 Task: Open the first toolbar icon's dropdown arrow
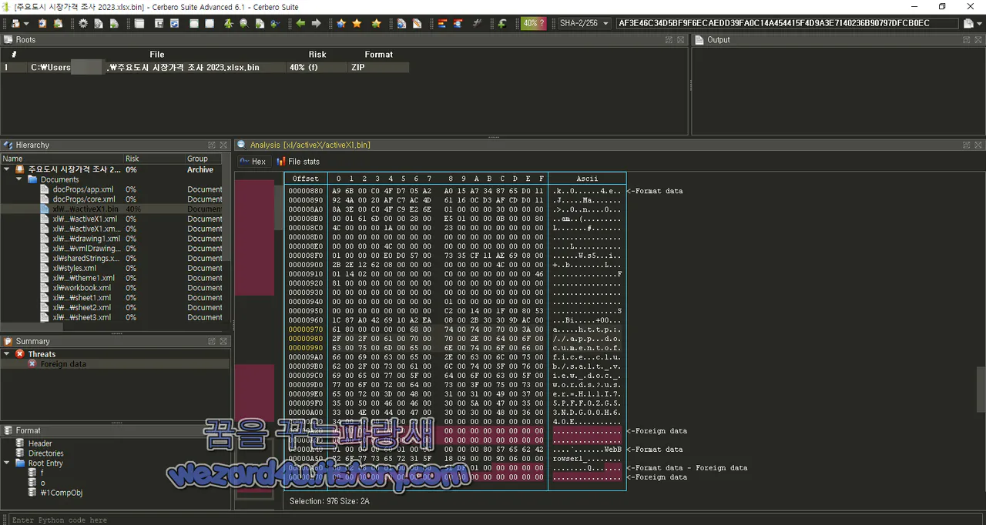[x=26, y=23]
